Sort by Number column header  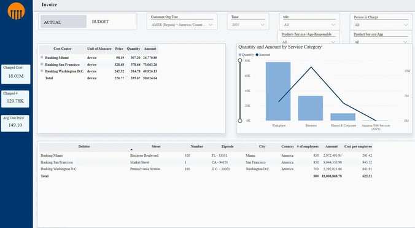point(196,146)
